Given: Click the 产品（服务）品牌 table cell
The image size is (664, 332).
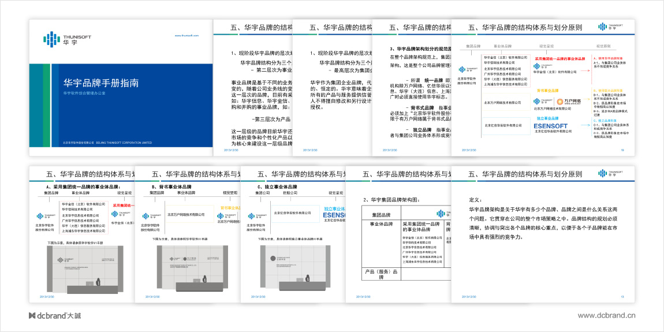Looking at the screenshot, I should tap(381, 274).
